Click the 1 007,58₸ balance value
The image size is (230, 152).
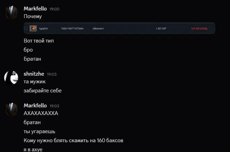coord(161,29)
